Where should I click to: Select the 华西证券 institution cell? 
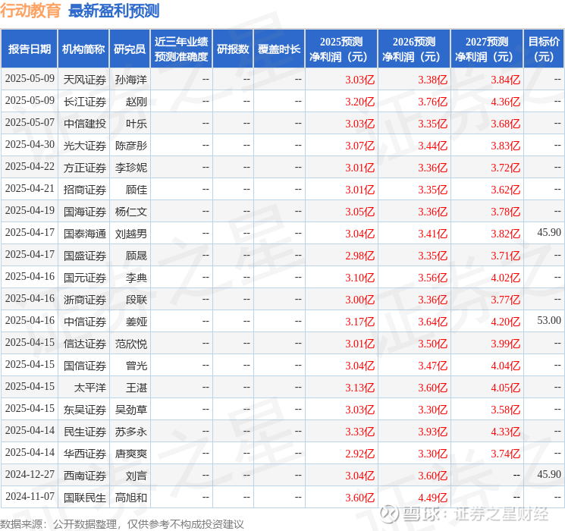pos(85,454)
